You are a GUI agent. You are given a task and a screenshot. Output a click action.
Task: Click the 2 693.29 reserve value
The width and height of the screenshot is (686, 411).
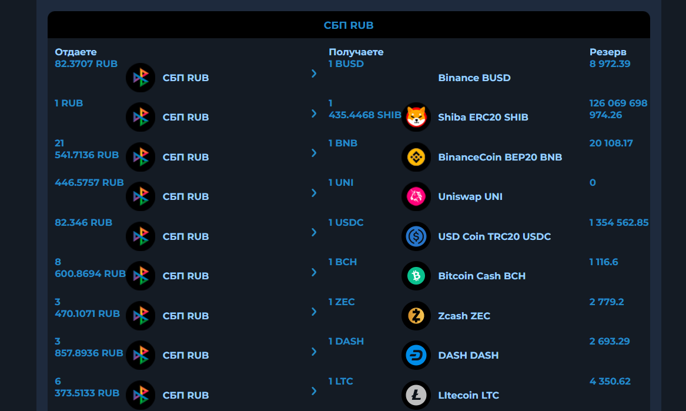(x=610, y=341)
